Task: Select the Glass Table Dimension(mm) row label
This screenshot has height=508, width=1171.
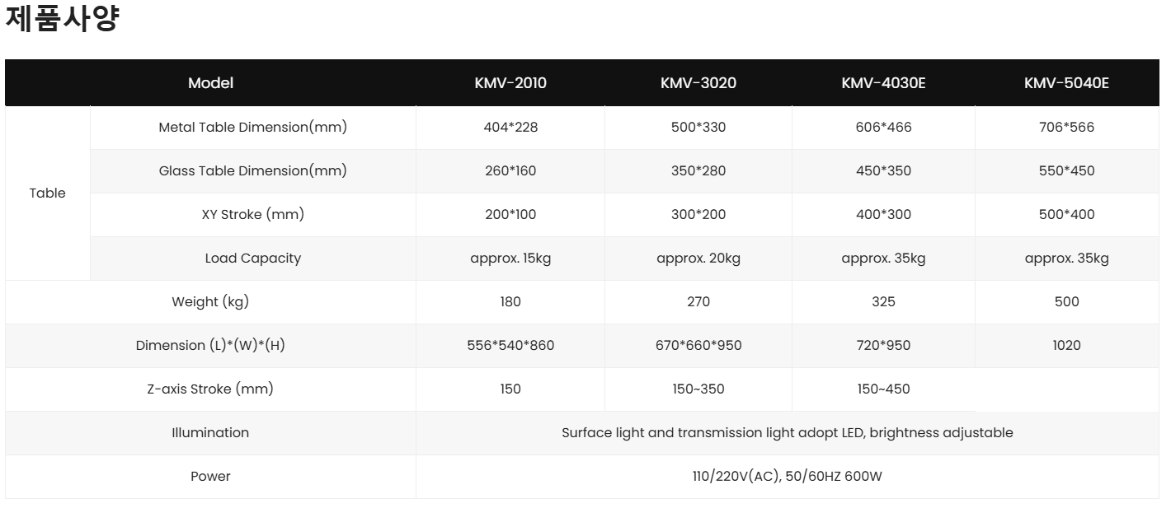Action: (x=252, y=171)
